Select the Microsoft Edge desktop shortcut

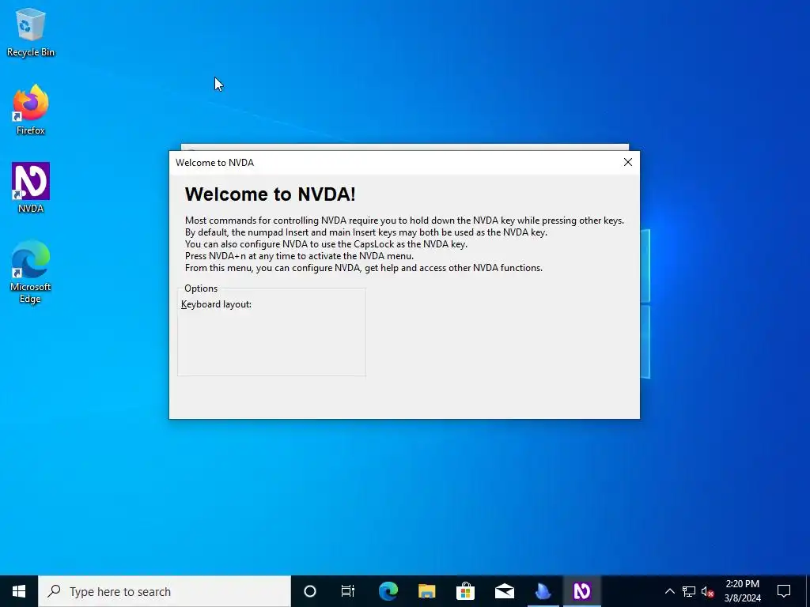31,272
